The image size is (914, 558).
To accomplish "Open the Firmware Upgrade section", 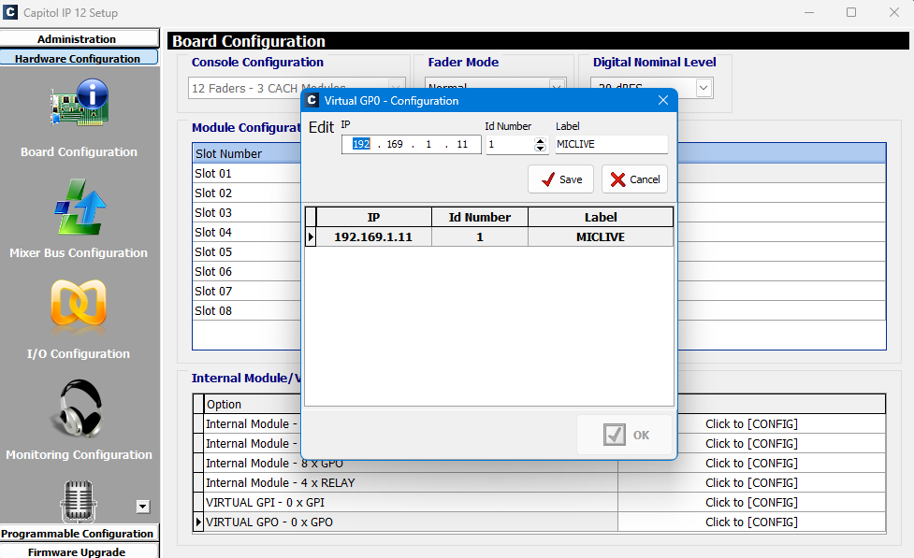I will [78, 551].
